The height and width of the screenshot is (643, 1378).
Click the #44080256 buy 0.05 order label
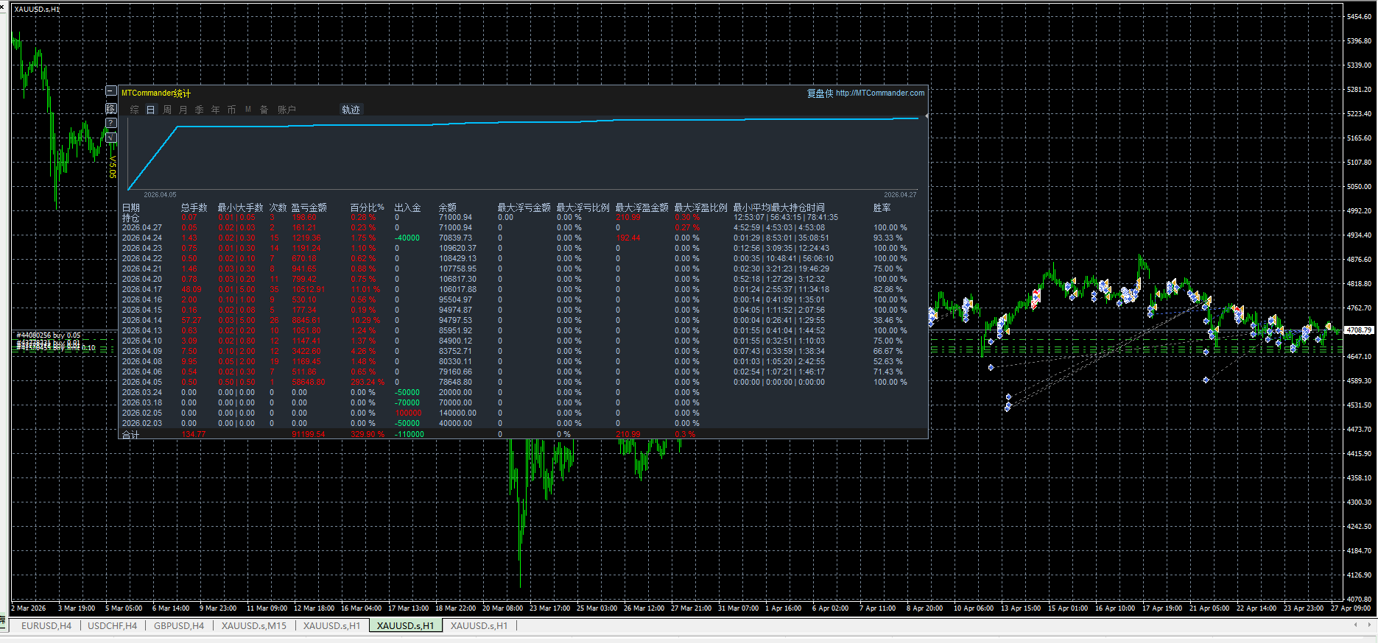49,335
